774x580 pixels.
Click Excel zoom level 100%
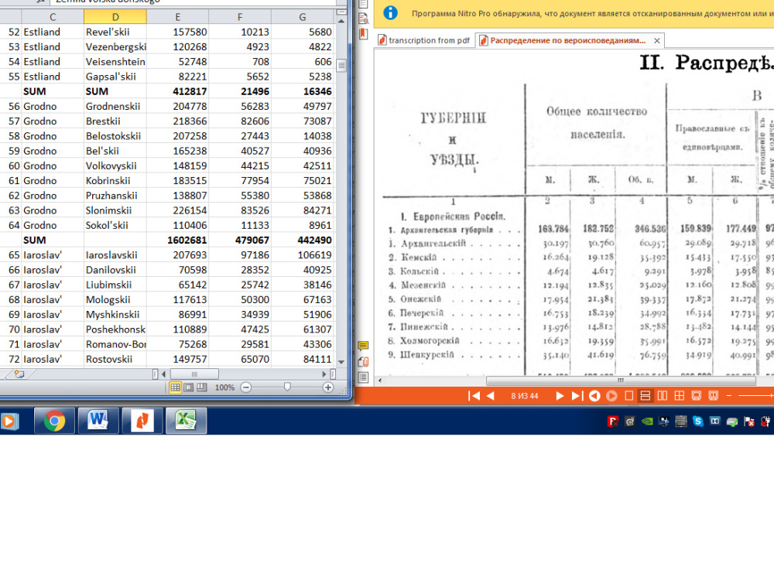tap(224, 387)
